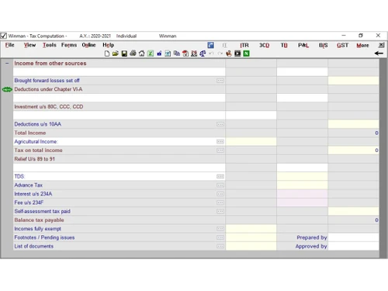
Task: Click the Balance tax payable label
Action: (x=39, y=220)
